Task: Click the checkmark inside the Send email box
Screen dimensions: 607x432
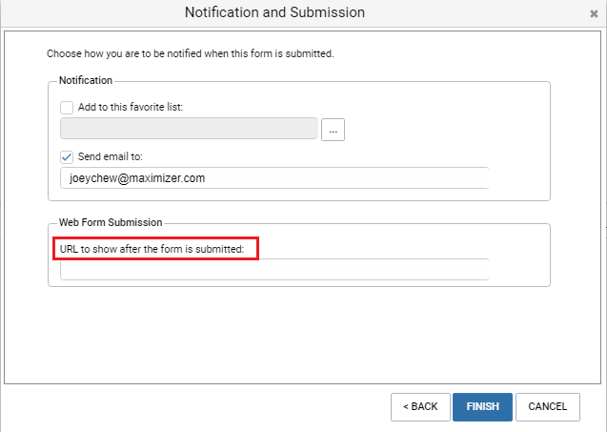Action: 67,157
